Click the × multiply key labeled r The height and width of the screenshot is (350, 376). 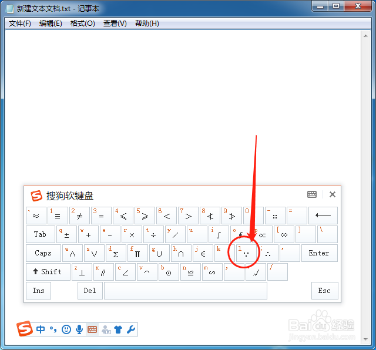[132, 234]
